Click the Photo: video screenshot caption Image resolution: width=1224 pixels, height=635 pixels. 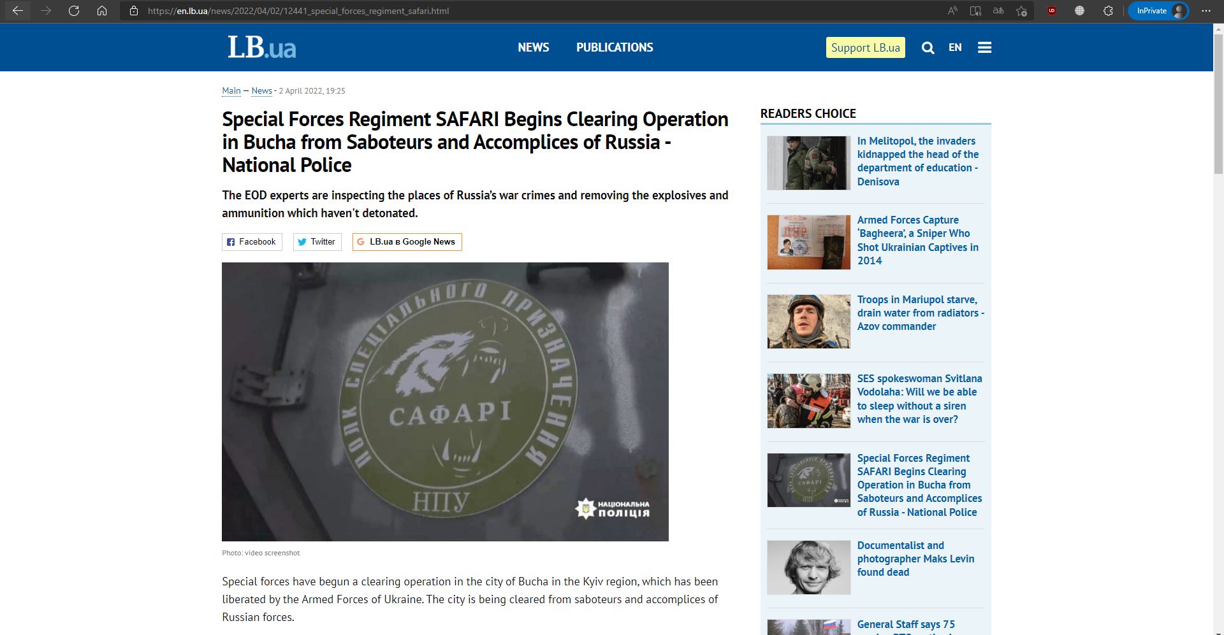click(261, 553)
